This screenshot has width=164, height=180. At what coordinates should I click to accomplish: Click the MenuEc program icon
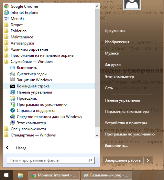(x=6, y=19)
